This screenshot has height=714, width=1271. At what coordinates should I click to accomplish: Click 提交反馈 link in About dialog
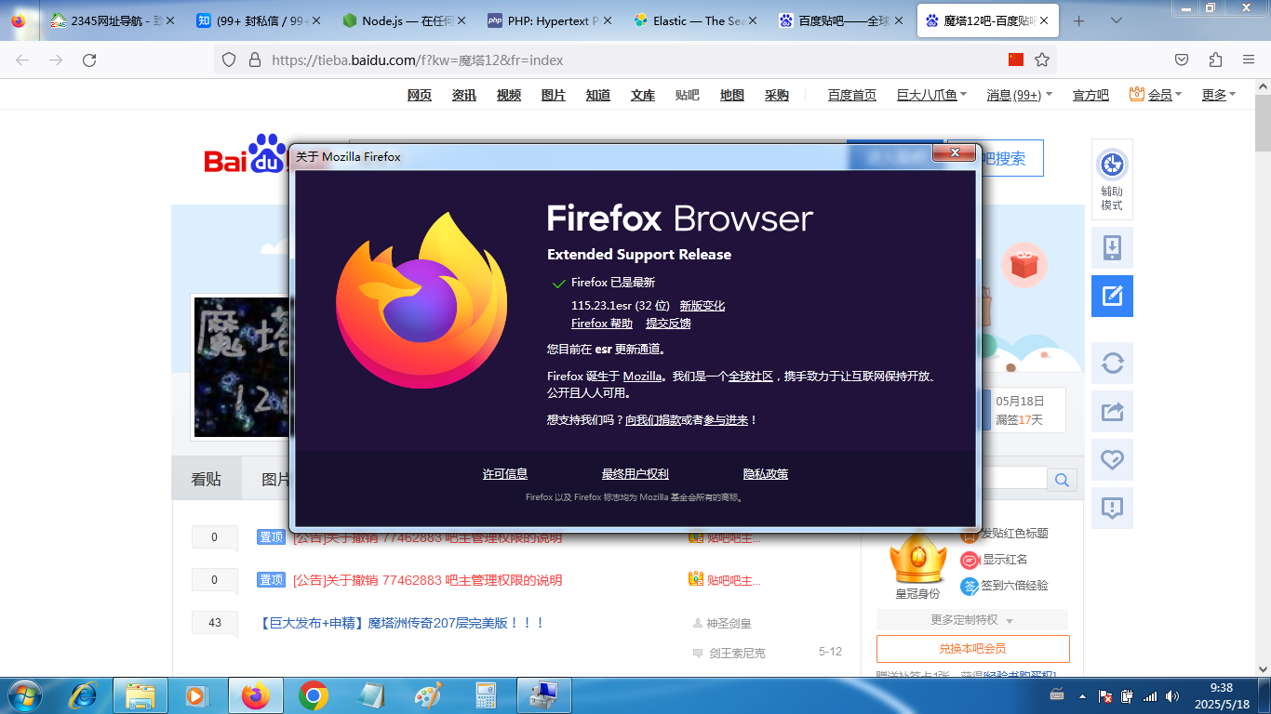[x=668, y=324]
